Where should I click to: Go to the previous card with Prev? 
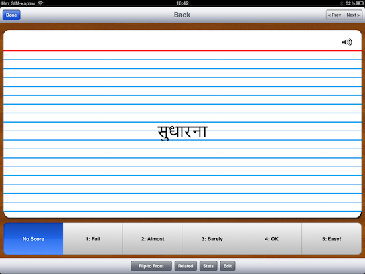tap(334, 15)
